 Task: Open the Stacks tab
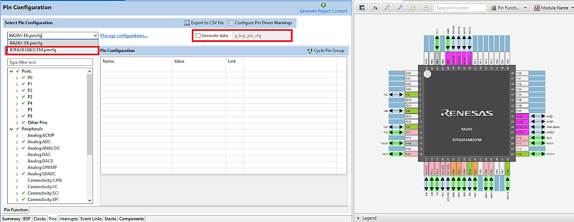click(x=110, y=219)
